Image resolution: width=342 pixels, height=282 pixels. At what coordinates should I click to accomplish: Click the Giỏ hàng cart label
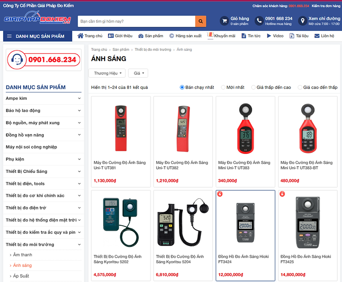[x=240, y=19]
